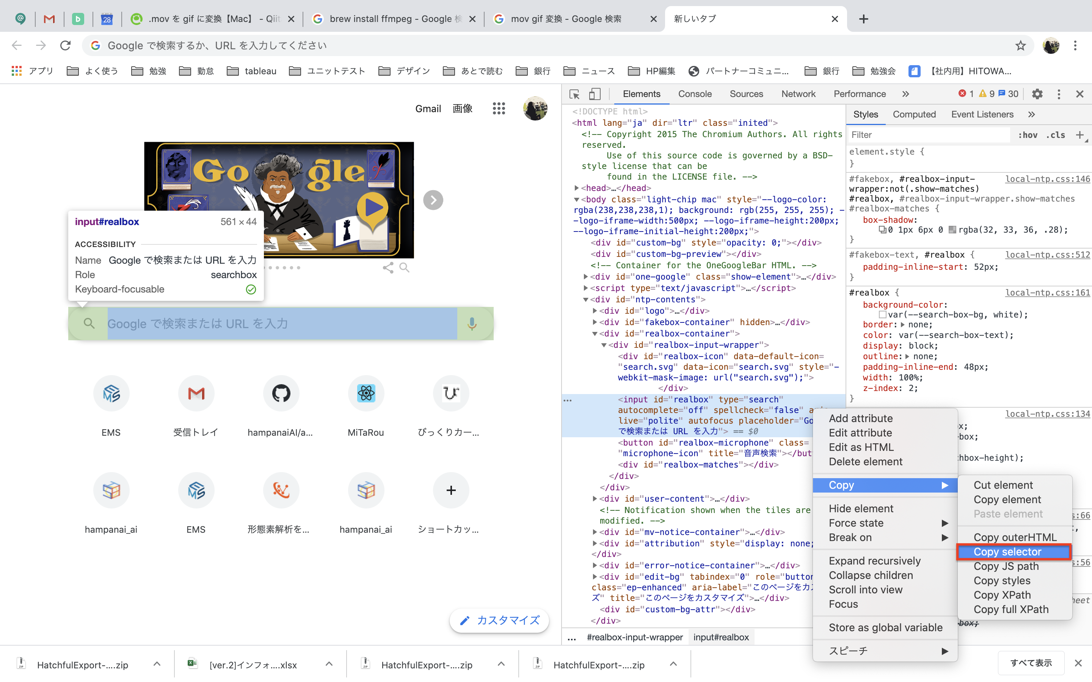The width and height of the screenshot is (1092, 682).
Task: Bookmark this page with star icon
Action: point(1021,45)
